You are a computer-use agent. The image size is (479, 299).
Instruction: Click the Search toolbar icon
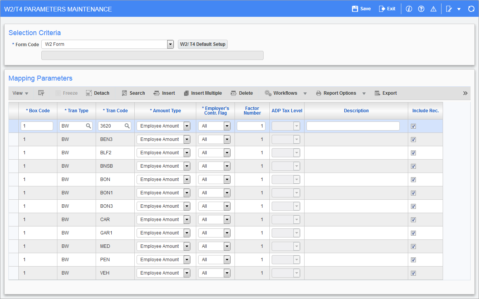(x=124, y=93)
